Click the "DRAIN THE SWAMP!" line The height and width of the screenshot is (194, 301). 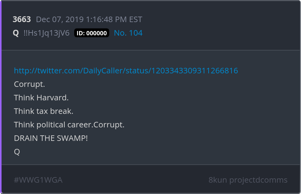51,138
